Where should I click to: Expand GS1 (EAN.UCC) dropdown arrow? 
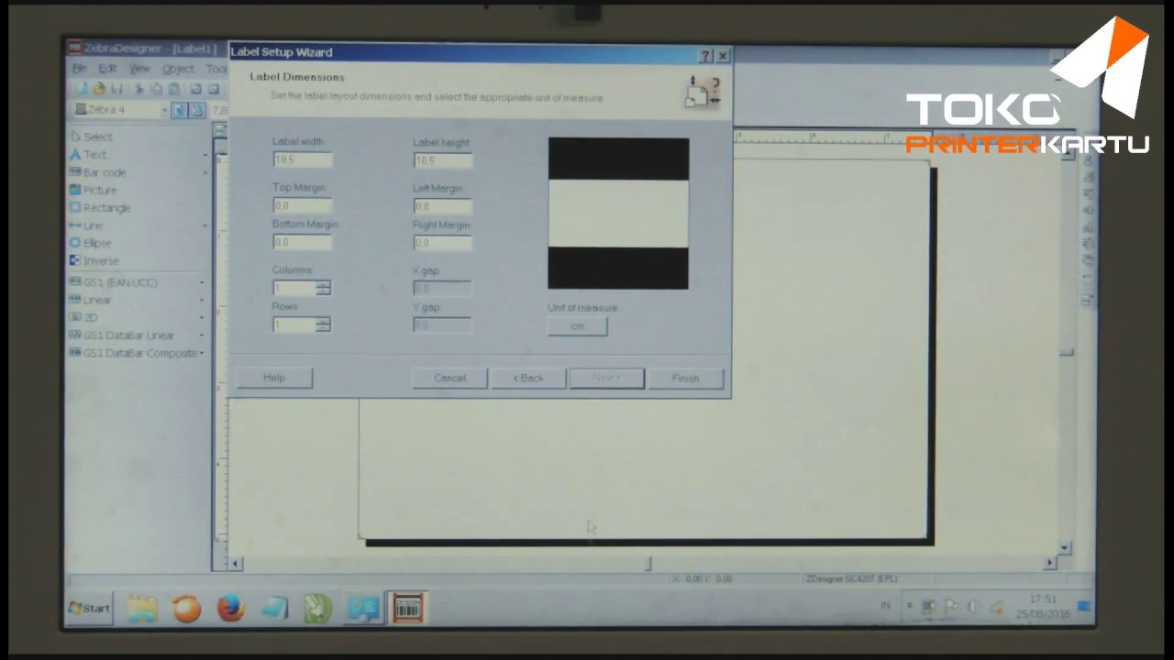[x=202, y=282]
